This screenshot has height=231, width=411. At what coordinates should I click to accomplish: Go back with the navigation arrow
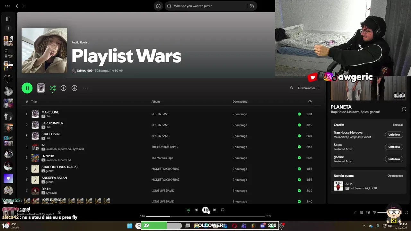(x=17, y=6)
